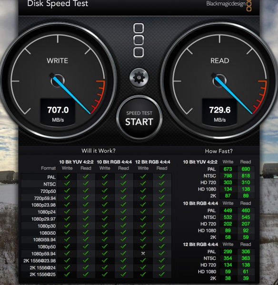
Task: Click the bottom square indicator between gauges
Action: (139, 52)
